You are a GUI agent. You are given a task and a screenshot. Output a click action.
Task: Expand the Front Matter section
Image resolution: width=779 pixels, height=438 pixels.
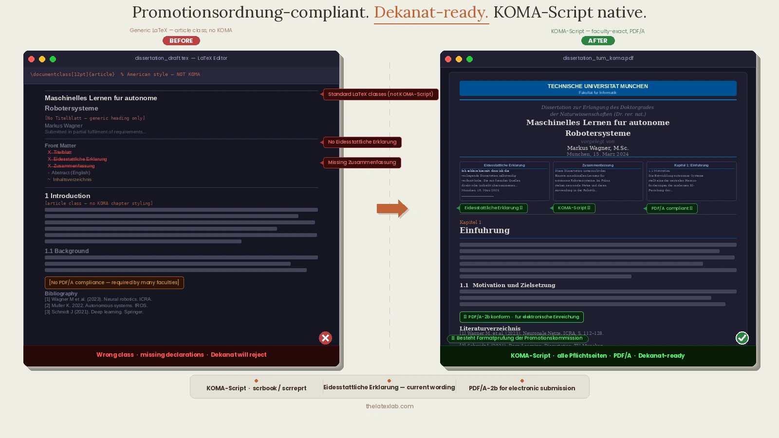click(x=60, y=146)
